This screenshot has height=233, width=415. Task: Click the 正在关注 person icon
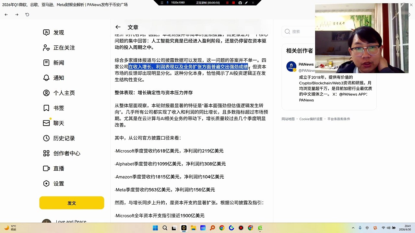pos(46,48)
